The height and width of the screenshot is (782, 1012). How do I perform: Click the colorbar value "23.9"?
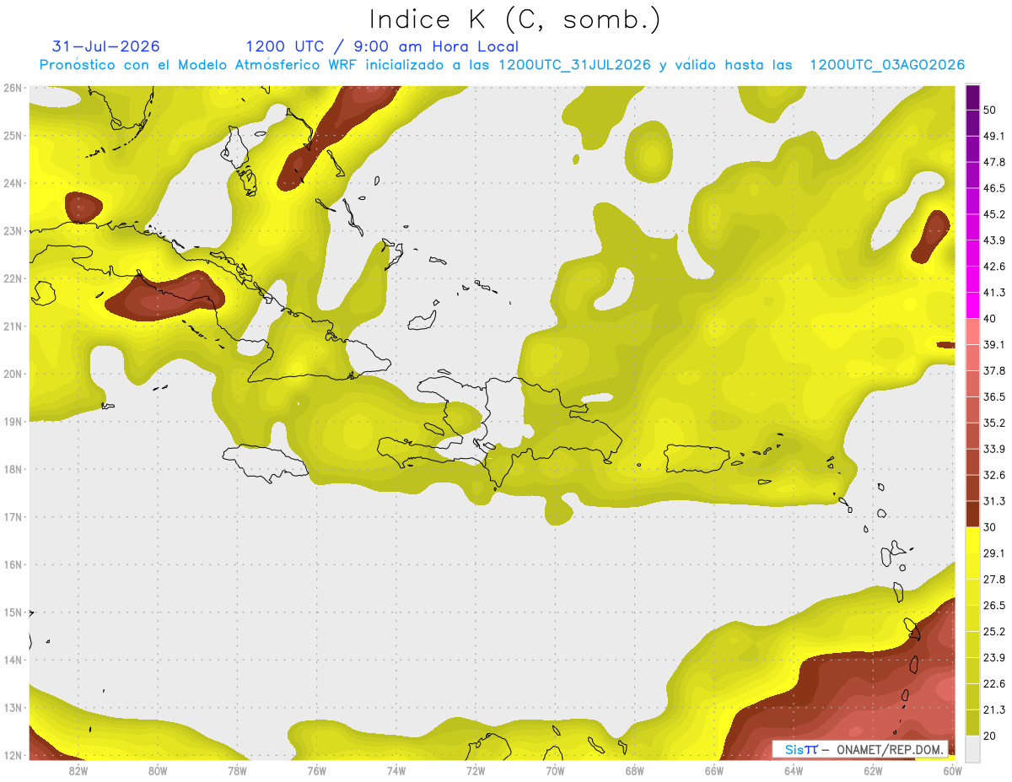point(994,657)
